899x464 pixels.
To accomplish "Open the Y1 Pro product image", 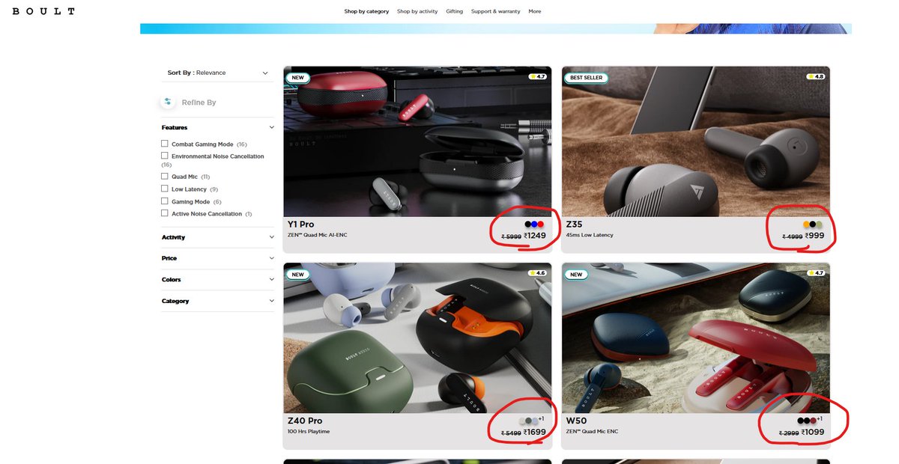I will (x=417, y=141).
